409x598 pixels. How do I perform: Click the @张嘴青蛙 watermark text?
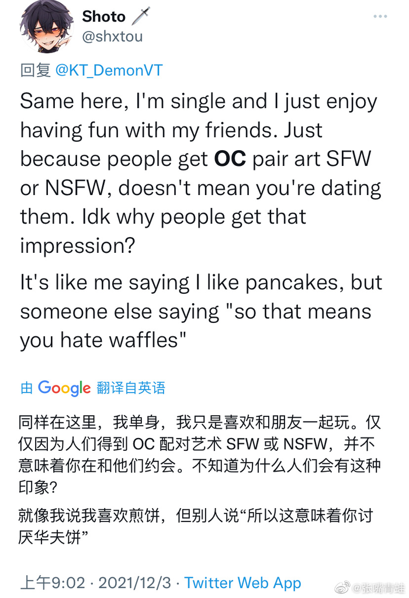pos(379,587)
